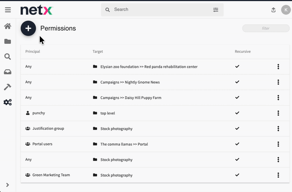The image size is (292, 192).
Task: Open the user avatar K menu
Action: tap(286, 10)
